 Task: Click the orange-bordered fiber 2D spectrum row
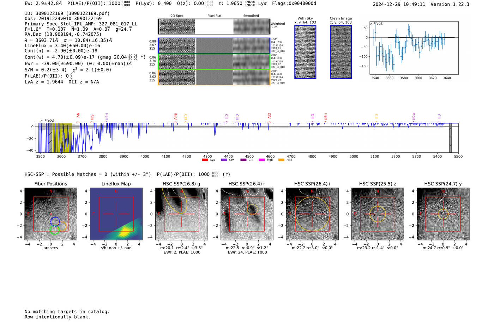[214, 77]
